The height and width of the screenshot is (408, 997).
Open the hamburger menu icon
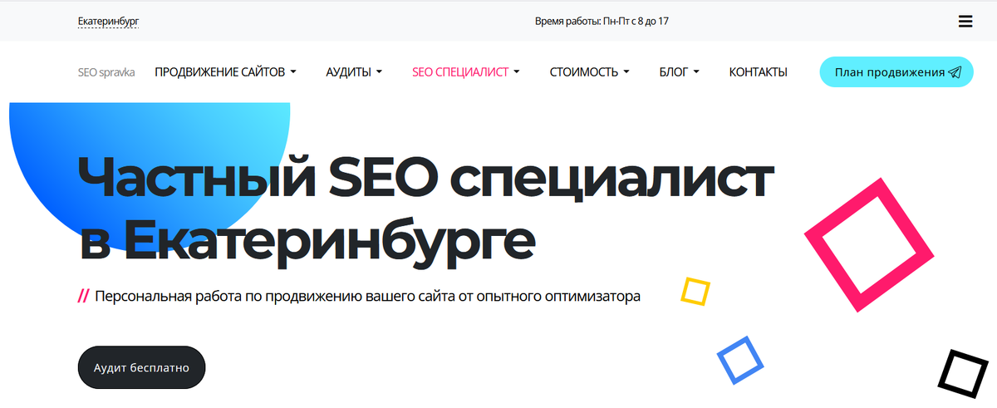[965, 22]
